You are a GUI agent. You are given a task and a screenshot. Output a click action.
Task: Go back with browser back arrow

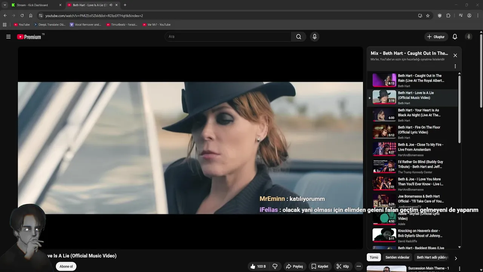[x=5, y=15]
